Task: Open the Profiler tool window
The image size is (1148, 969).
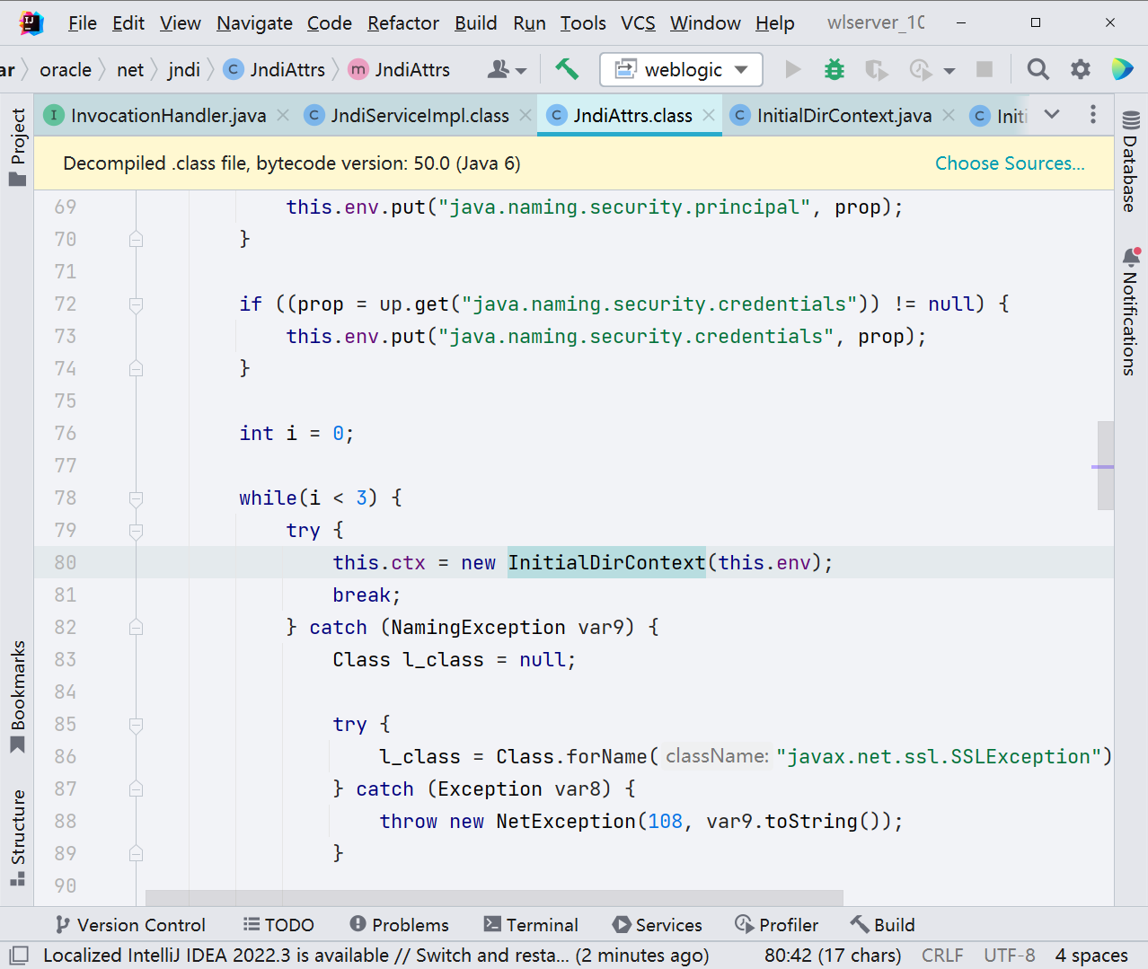Action: click(776, 924)
